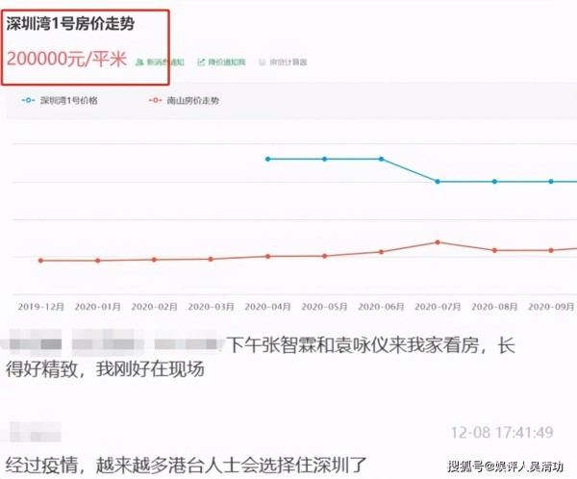Click the 2020-09月 axis label
The image size is (577, 479).
click(x=551, y=307)
